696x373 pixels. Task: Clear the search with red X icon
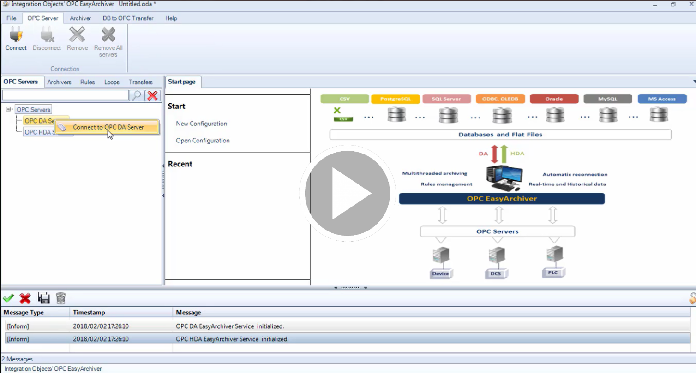click(153, 95)
